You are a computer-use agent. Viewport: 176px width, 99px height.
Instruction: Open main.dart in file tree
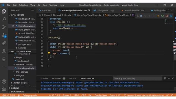[19, 79]
